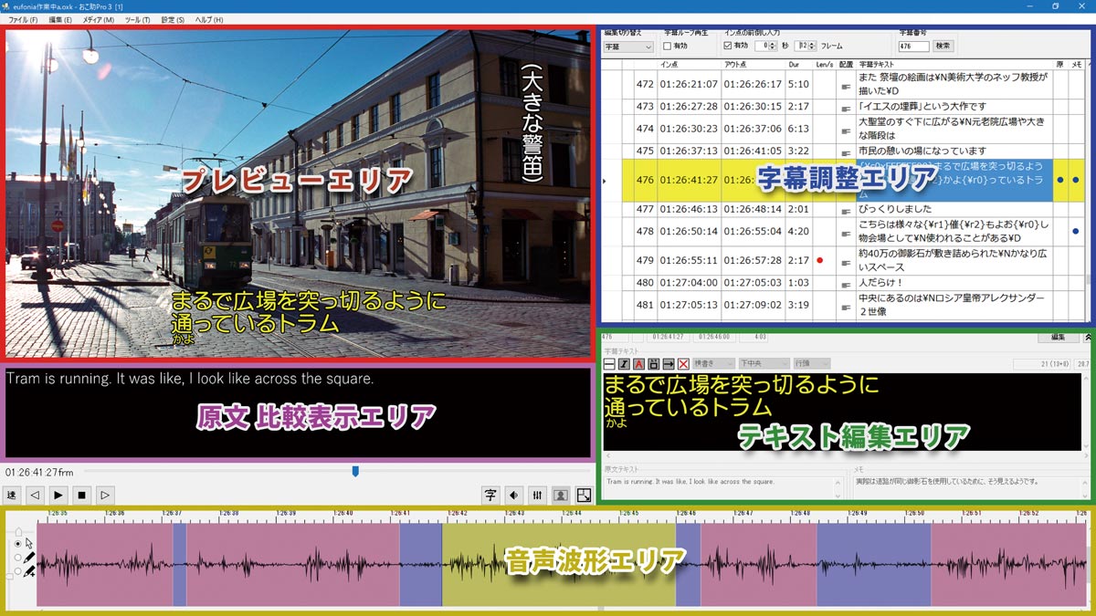The width and height of the screenshot is (1096, 616).
Task: Open the 横書き writing direction dropdown
Action: click(714, 364)
